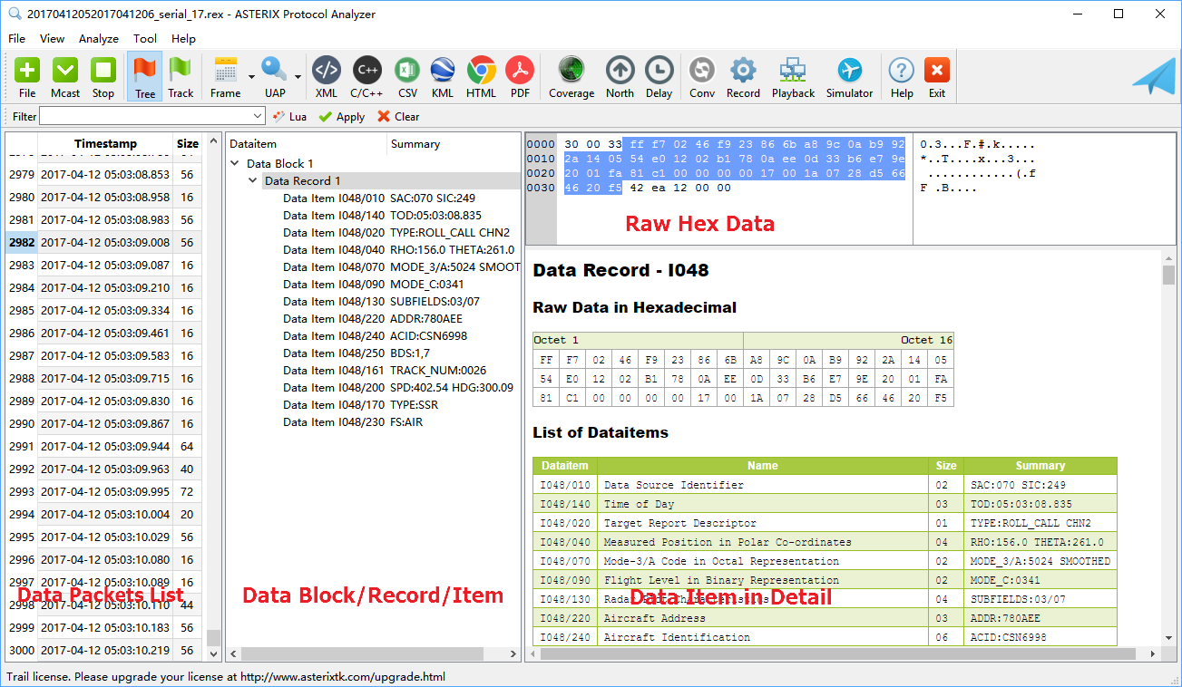The height and width of the screenshot is (687, 1182).
Task: Open the Analyze menu
Action: (x=99, y=39)
